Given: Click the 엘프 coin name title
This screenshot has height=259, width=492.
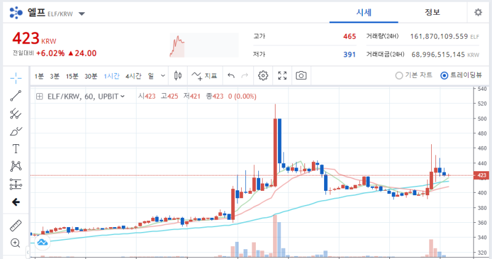Looking at the screenshot, I should pos(36,12).
